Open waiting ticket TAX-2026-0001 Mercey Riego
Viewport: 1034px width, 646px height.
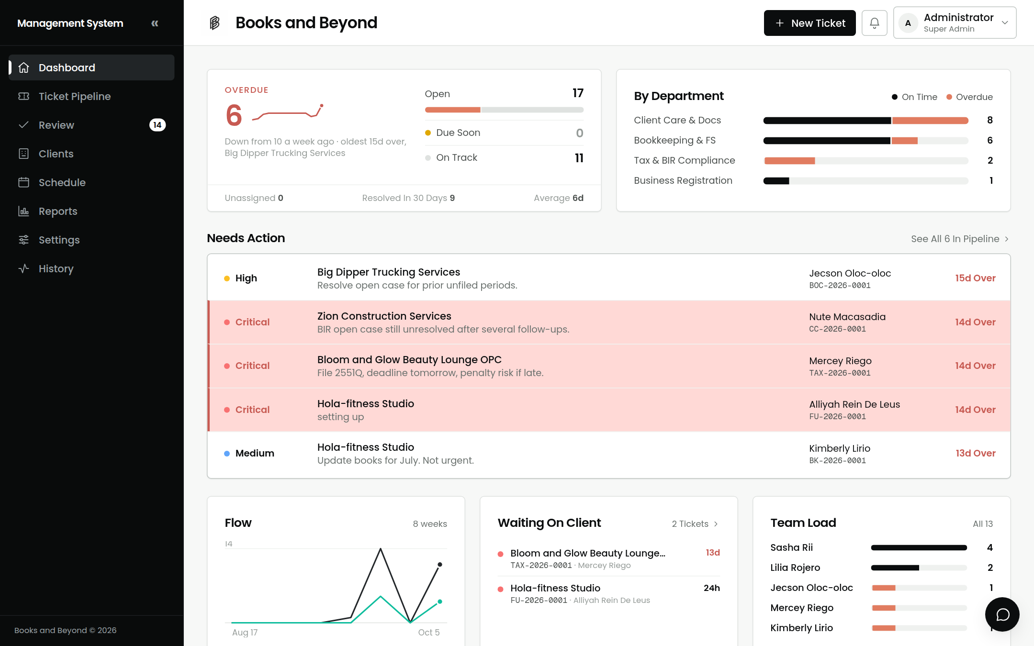(608, 558)
